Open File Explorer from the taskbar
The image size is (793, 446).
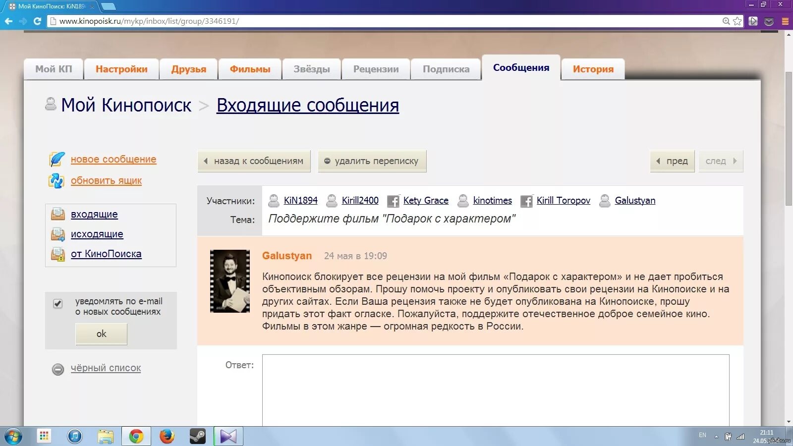(x=106, y=437)
